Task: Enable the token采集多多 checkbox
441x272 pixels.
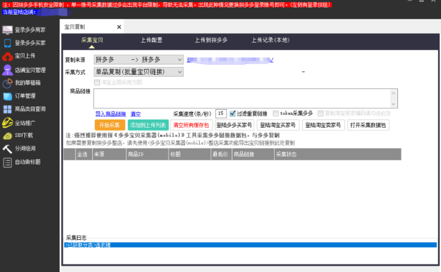Action: click(x=276, y=114)
